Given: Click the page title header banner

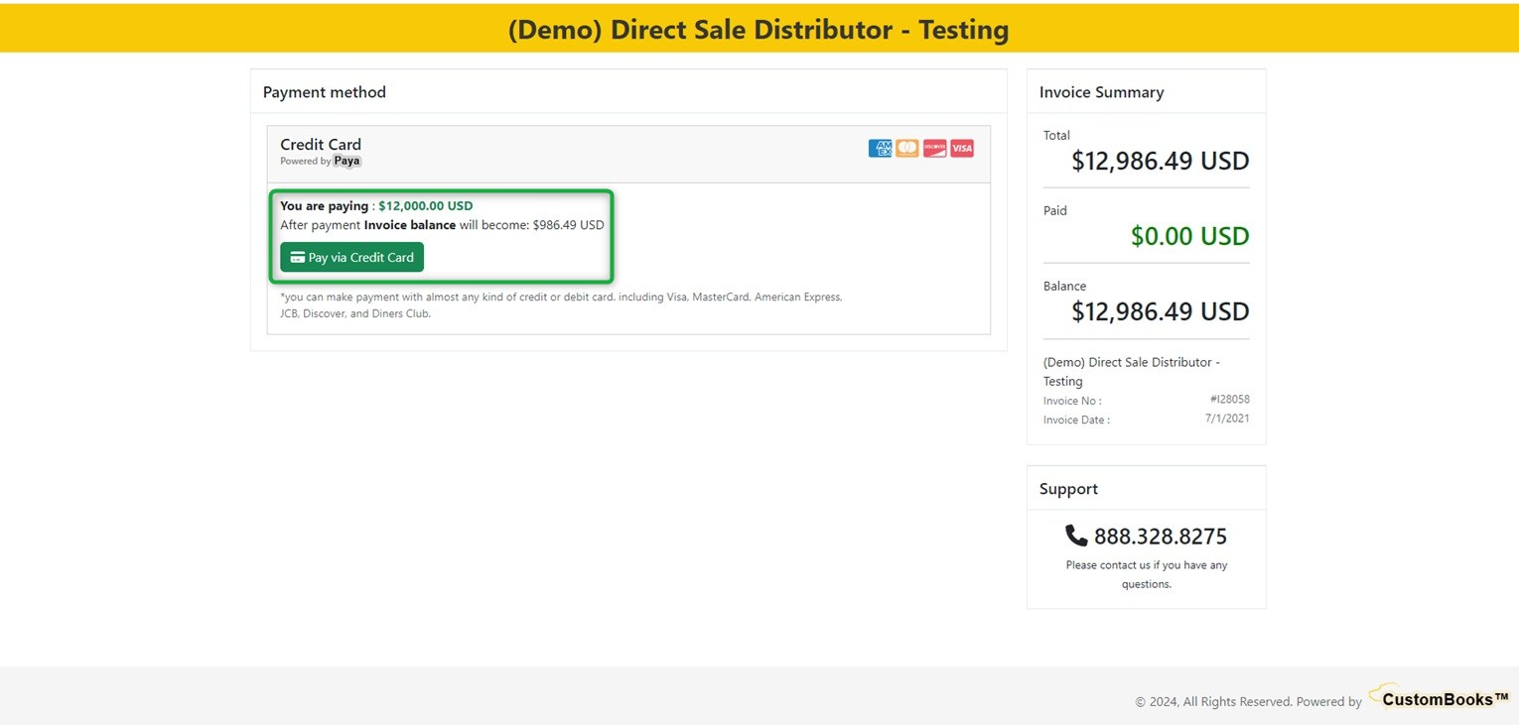Looking at the screenshot, I should 759,29.
